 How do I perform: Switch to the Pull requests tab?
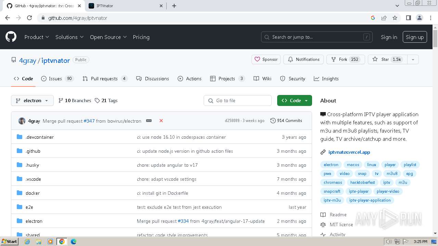[105, 79]
